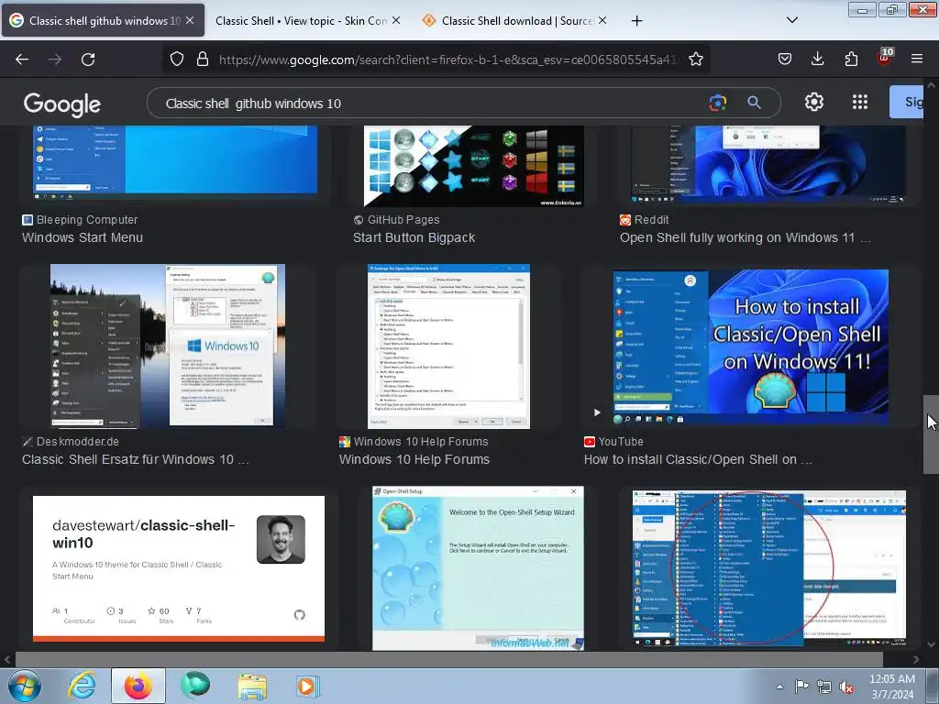The image size is (939, 704).
Task: Bookmark this page with the star icon
Action: click(696, 59)
